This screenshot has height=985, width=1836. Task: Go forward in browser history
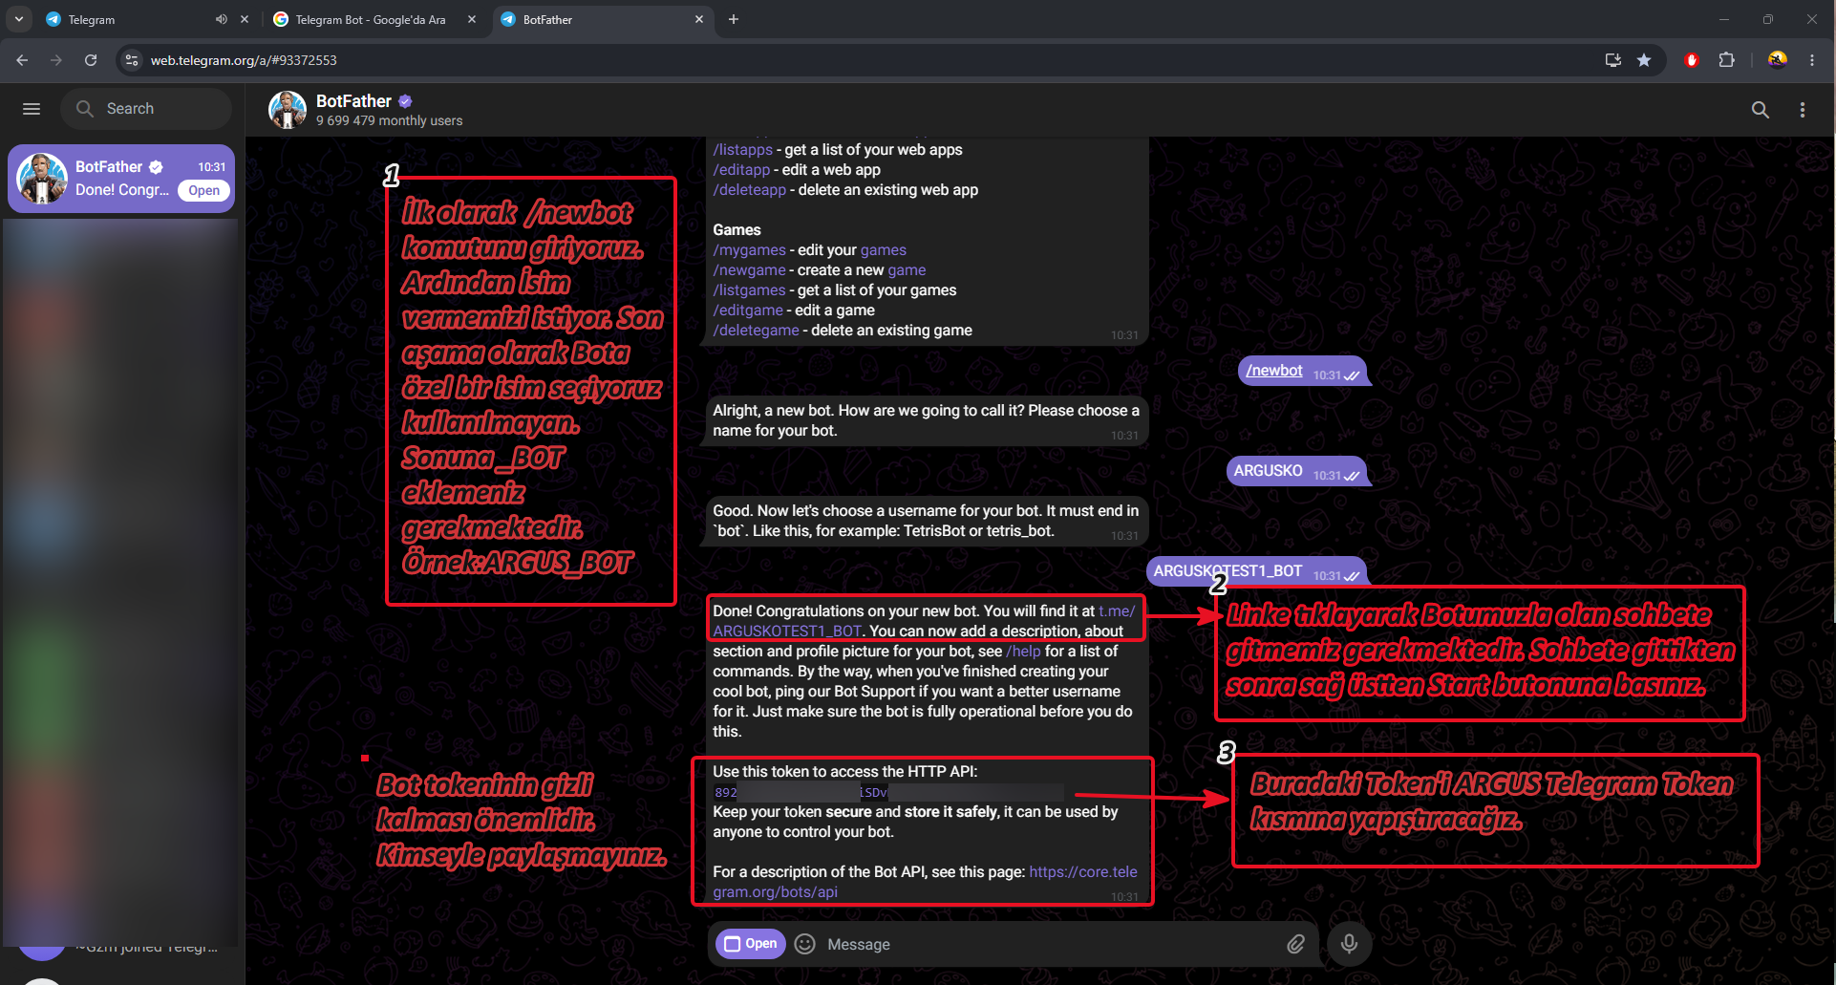[56, 60]
